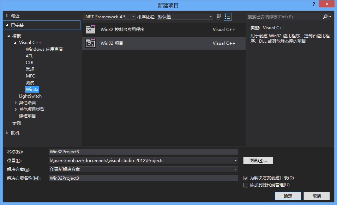Enable 添加到源代码管理 checkbox
Image resolution: width=337 pixels, height=205 pixels.
(246, 185)
